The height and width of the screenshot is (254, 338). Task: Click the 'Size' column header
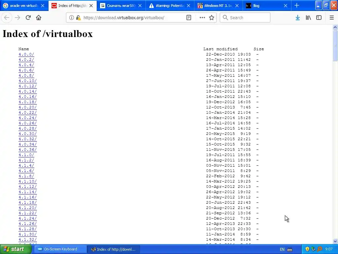click(259, 49)
